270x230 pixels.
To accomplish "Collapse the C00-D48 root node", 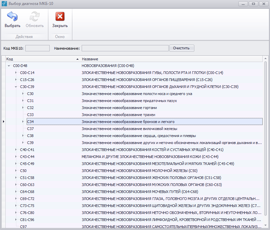I will tap(9, 66).
